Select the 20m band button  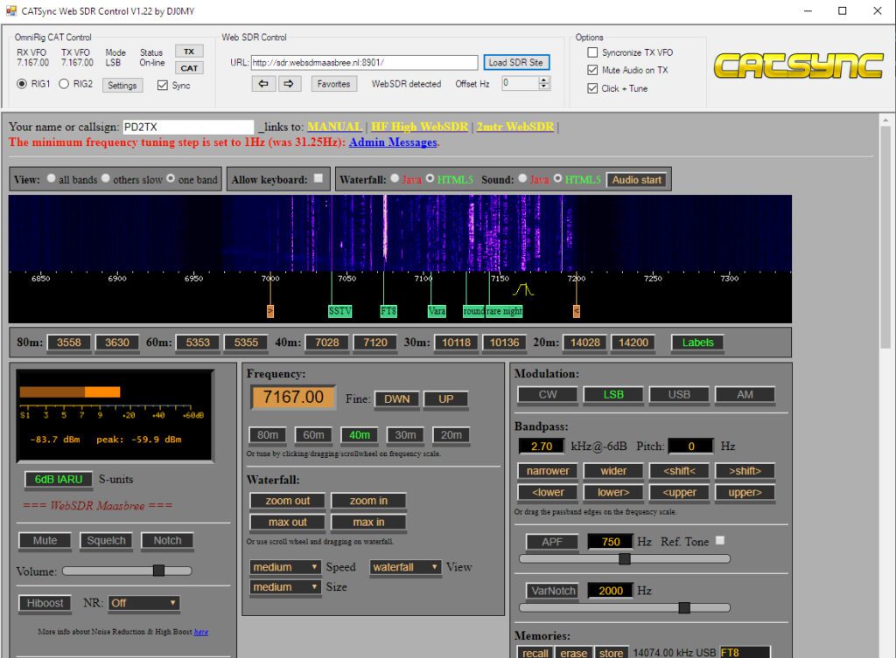coord(451,435)
